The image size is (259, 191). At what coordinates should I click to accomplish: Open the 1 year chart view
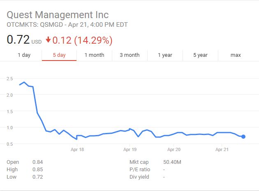[165, 55]
